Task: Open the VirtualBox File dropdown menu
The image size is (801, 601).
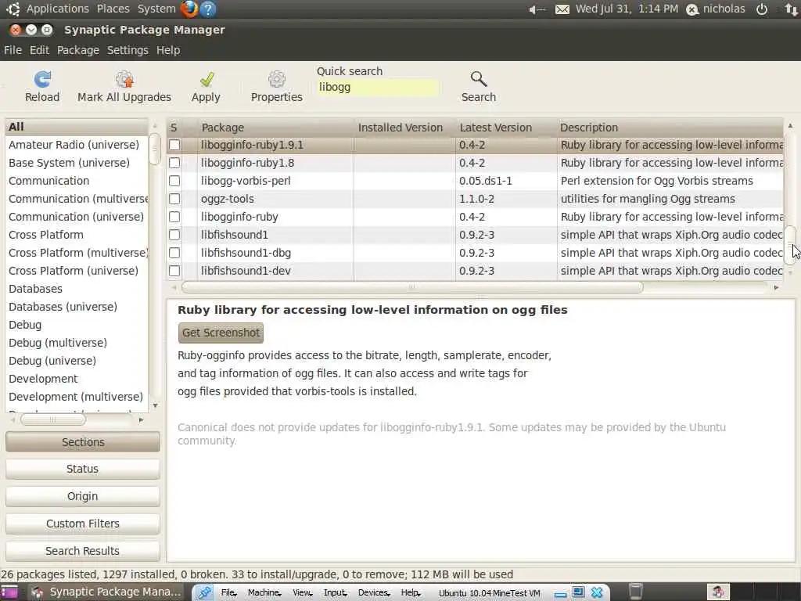Action: [228, 593]
